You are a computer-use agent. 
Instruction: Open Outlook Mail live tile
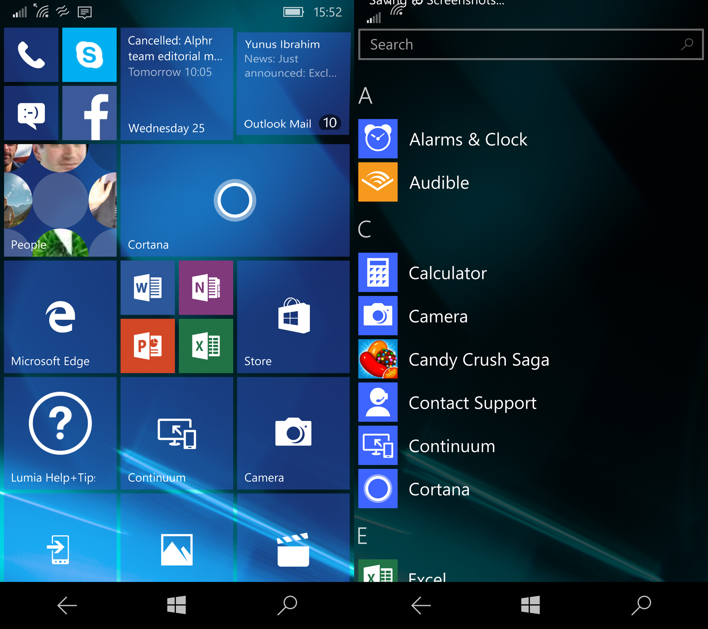coord(293,84)
